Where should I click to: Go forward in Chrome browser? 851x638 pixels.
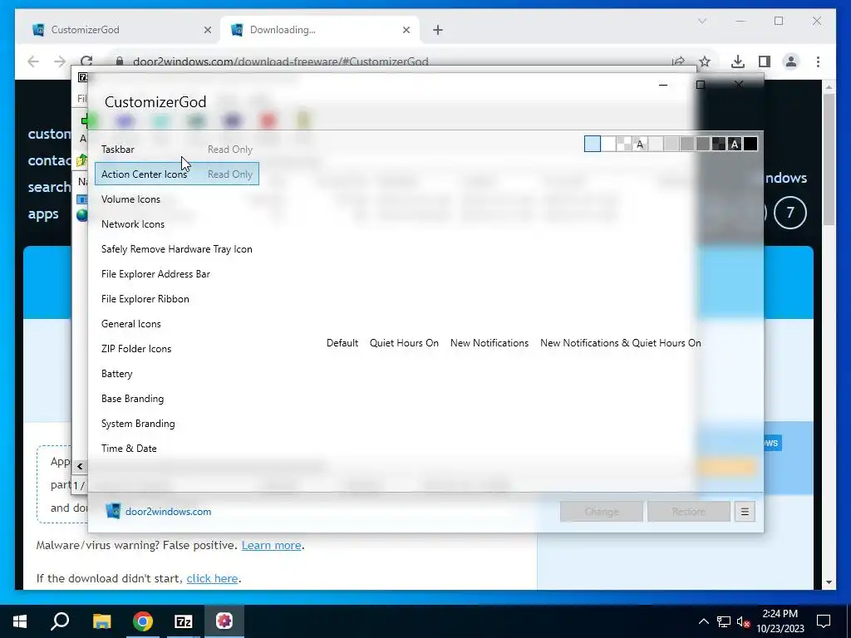pyautogui.click(x=60, y=61)
